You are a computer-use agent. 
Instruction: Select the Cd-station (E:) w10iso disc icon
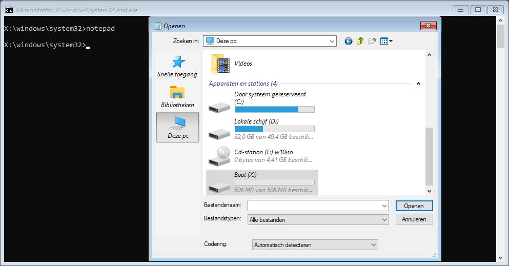(x=219, y=156)
